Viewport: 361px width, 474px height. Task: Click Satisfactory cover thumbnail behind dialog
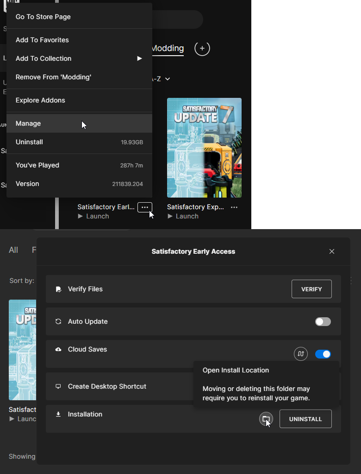[22, 350]
